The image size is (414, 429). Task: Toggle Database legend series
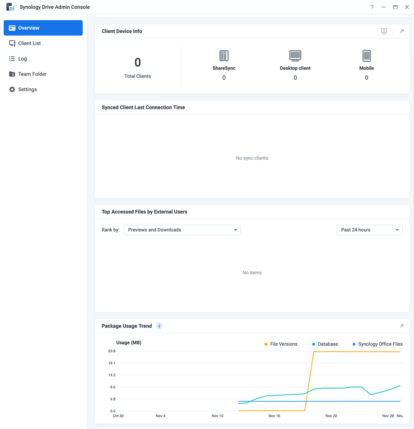click(x=325, y=344)
